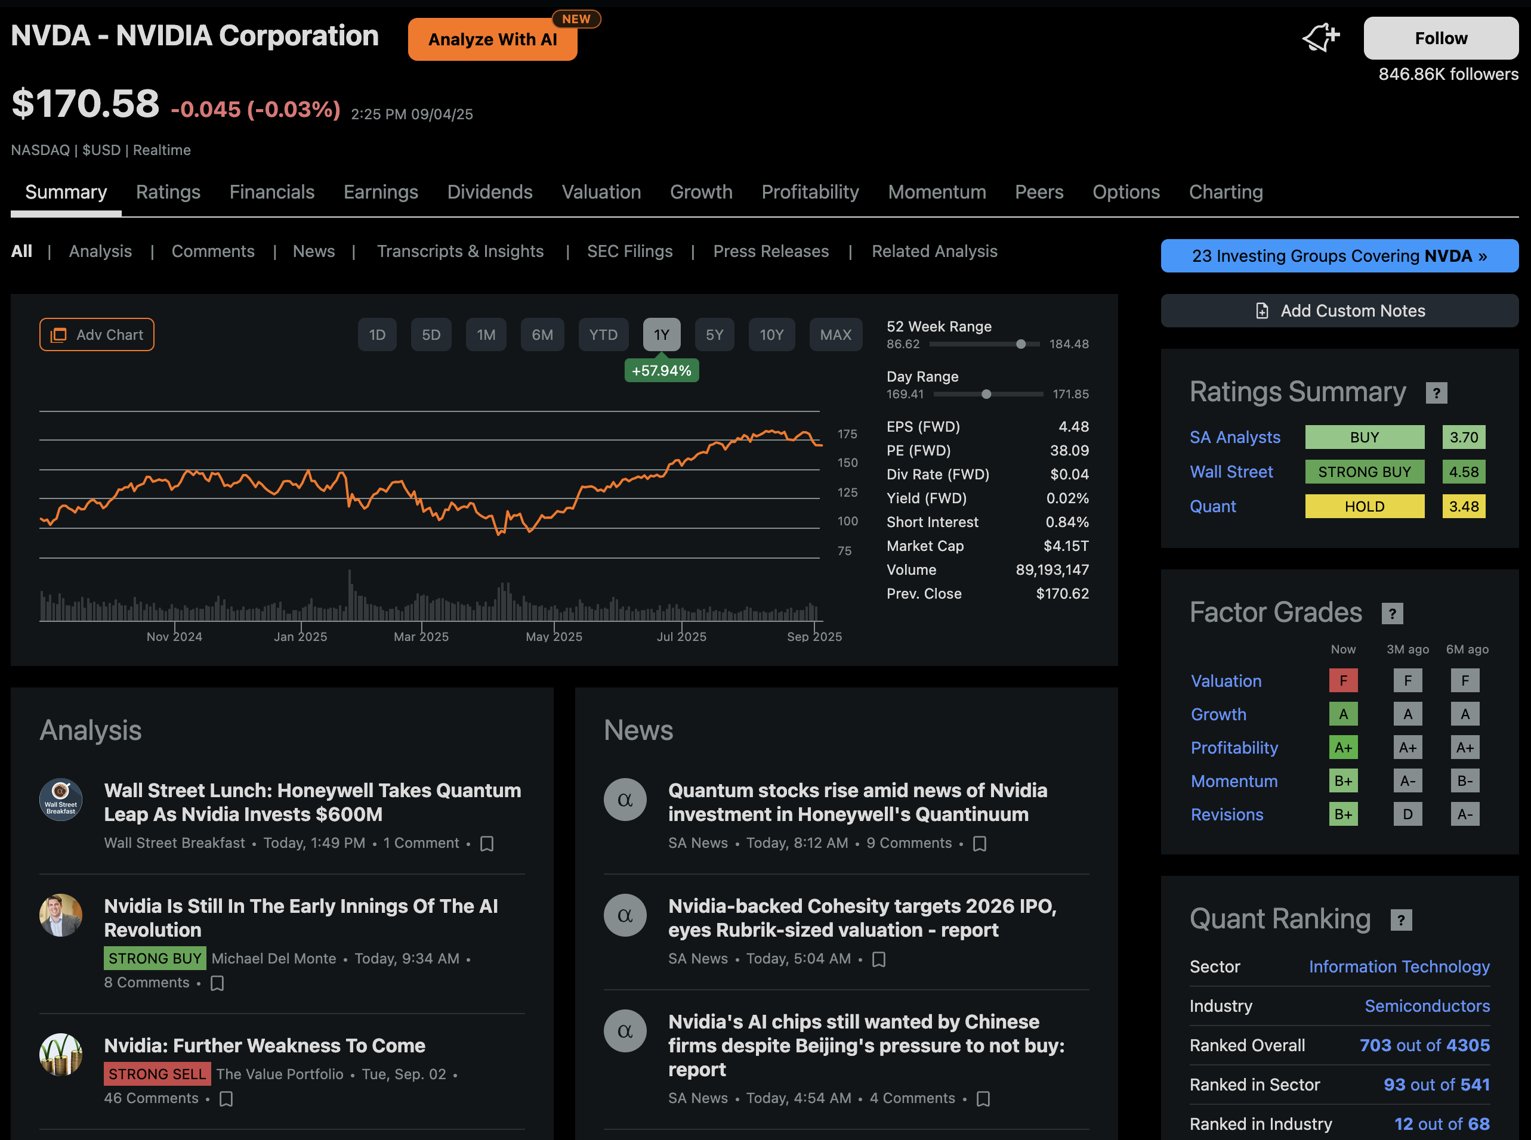Click the Quant Ranking help question mark
The image size is (1531, 1140).
coord(1400,919)
